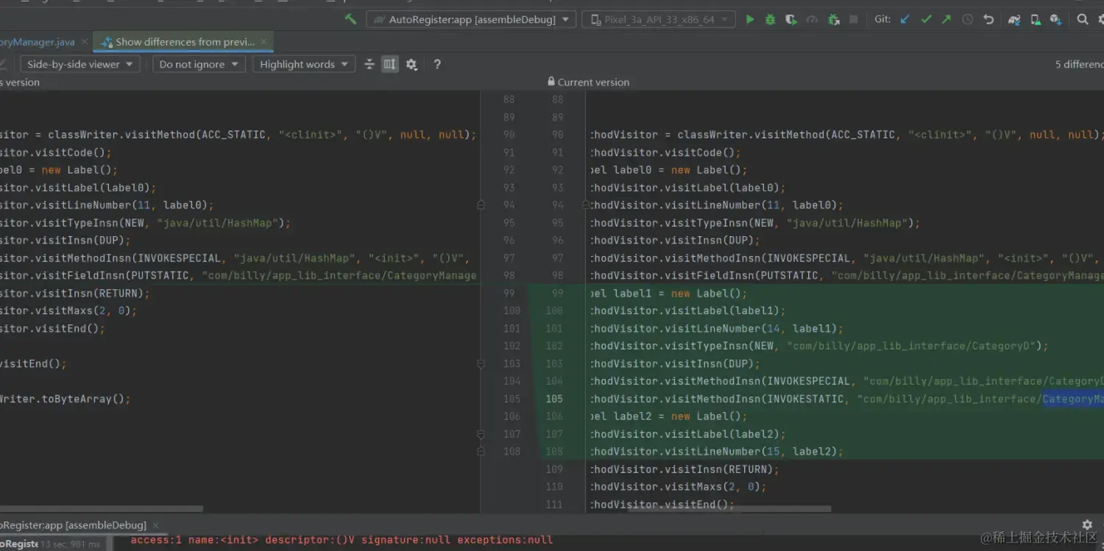1104x551 pixels.
Task: Close the assembleDebug build tab
Action: [x=157, y=525]
